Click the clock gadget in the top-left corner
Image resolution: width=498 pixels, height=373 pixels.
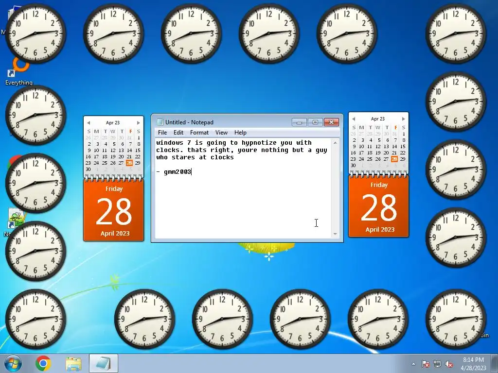pyautogui.click(x=36, y=34)
